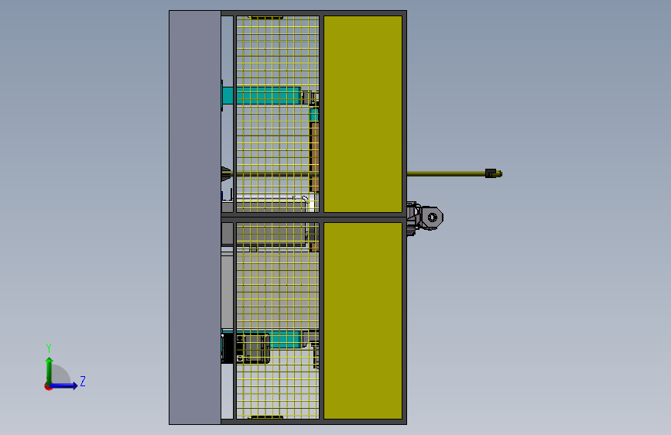Select the lower solid olive-yellow panel
Image resolution: width=671 pixels, height=435 pixels.
[363, 320]
